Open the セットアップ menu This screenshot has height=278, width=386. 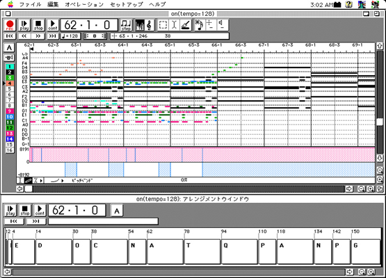pos(127,4)
